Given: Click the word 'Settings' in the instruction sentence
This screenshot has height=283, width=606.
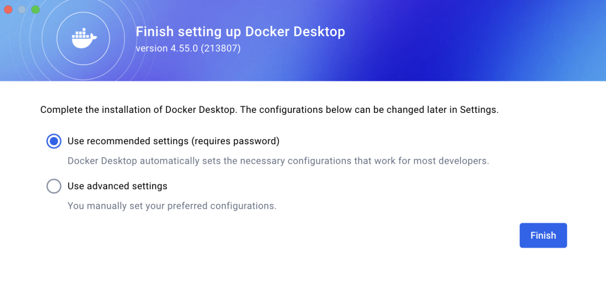Looking at the screenshot, I should pyautogui.click(x=482, y=110).
